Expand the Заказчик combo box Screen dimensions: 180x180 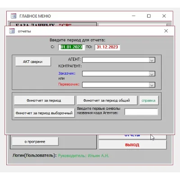pos(152,74)
